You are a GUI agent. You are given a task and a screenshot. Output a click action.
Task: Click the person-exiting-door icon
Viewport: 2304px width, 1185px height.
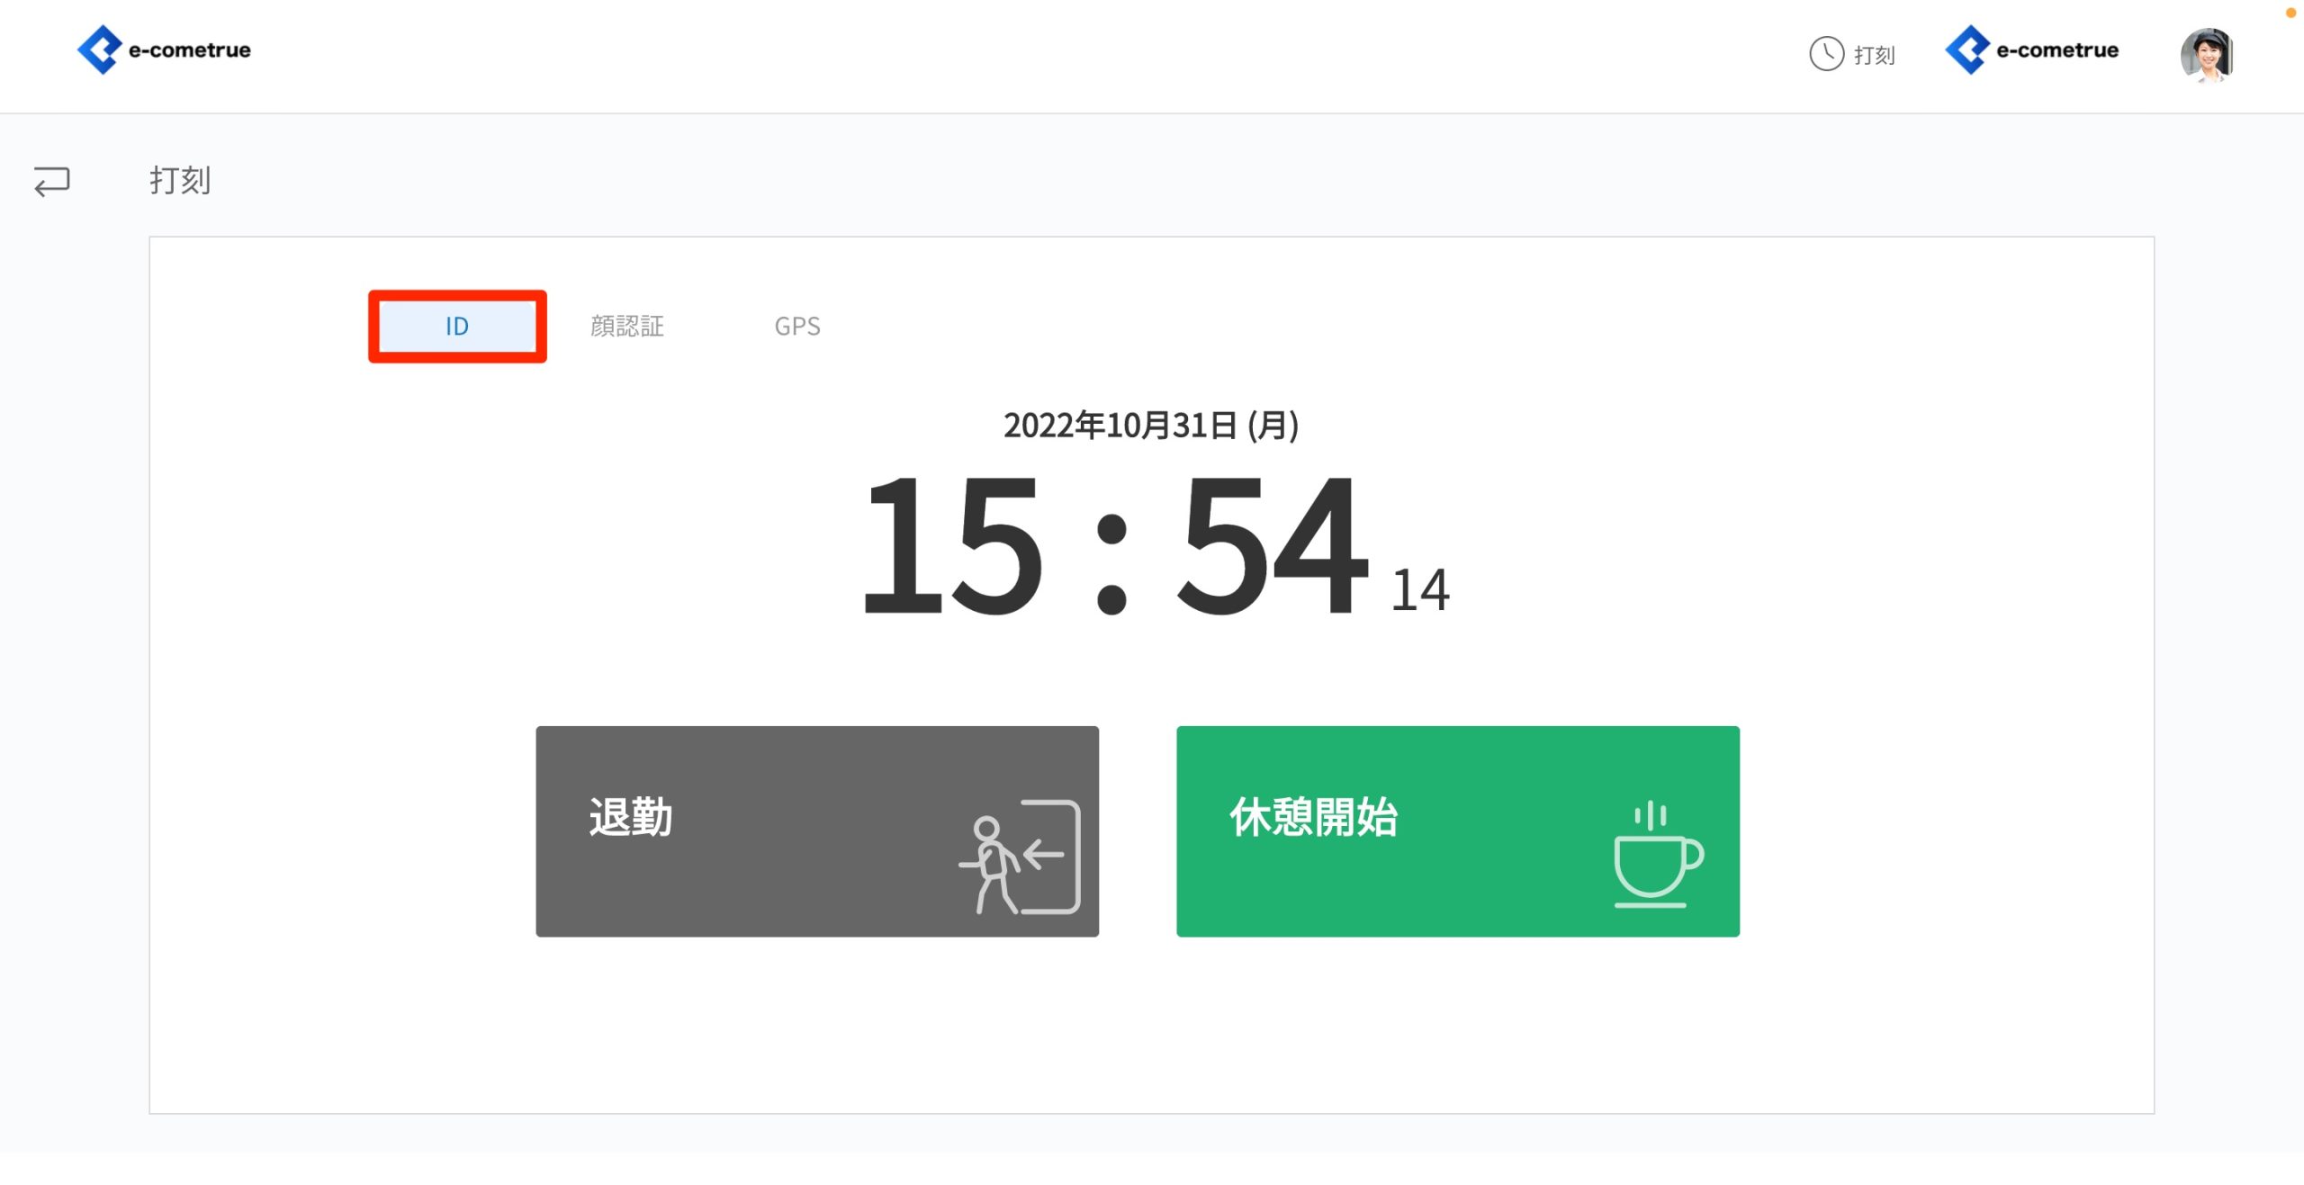click(1020, 857)
